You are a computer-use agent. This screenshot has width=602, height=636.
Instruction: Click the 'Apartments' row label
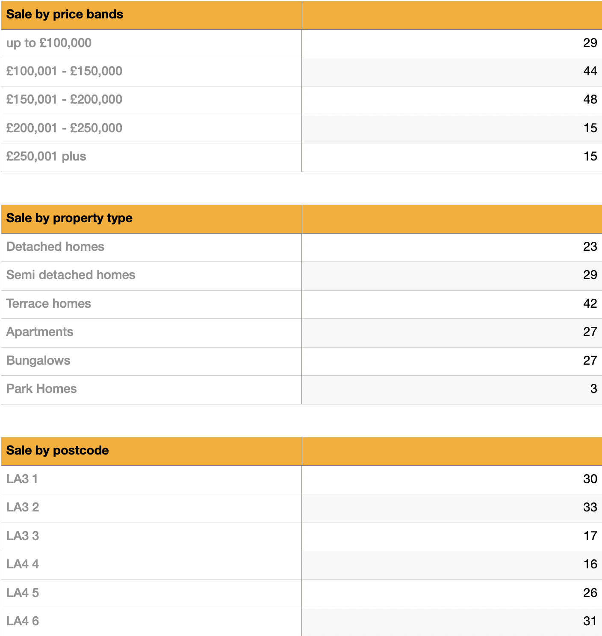pyautogui.click(x=40, y=332)
